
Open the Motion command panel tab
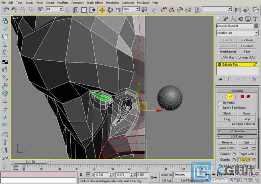click(241, 19)
